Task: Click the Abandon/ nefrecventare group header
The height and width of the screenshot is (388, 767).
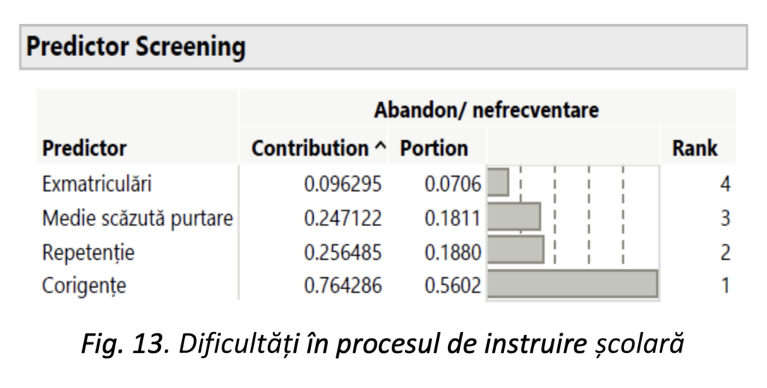Action: (486, 110)
